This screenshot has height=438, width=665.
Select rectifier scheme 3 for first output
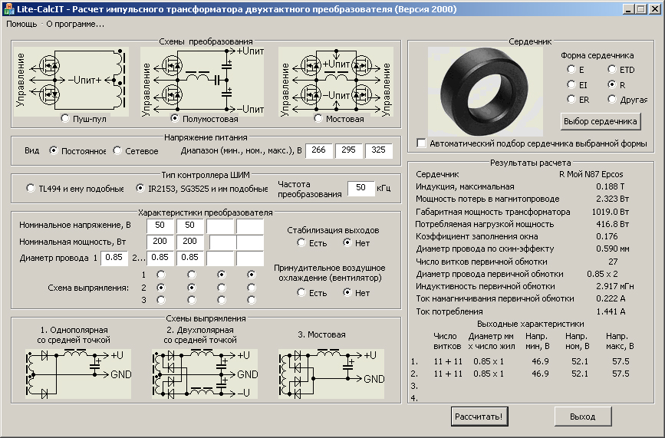coord(161,300)
